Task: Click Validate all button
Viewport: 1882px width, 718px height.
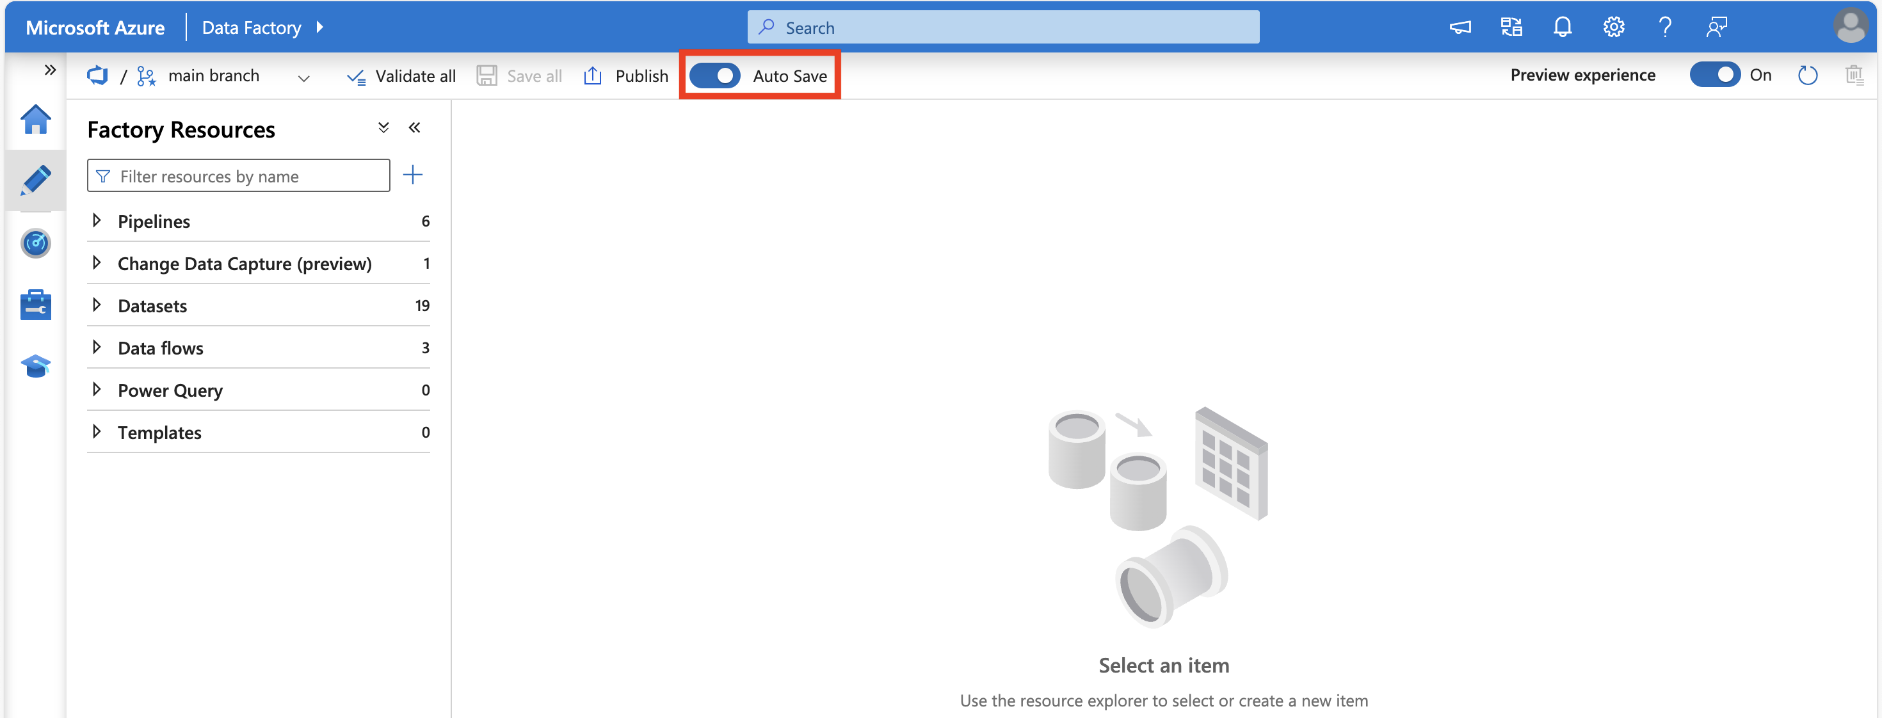Action: click(x=402, y=74)
